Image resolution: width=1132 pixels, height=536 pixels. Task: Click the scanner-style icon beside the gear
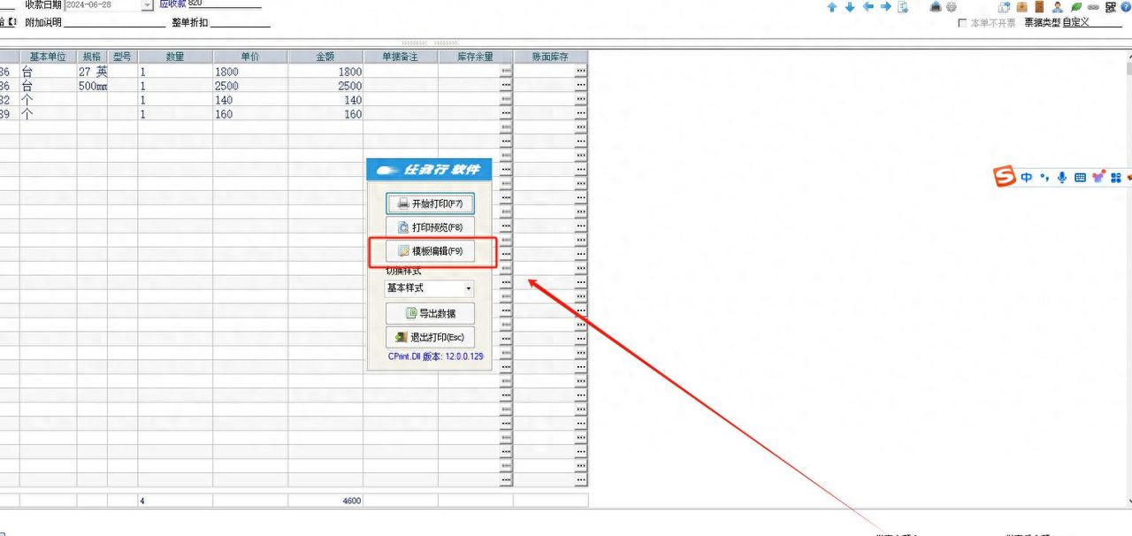[936, 7]
